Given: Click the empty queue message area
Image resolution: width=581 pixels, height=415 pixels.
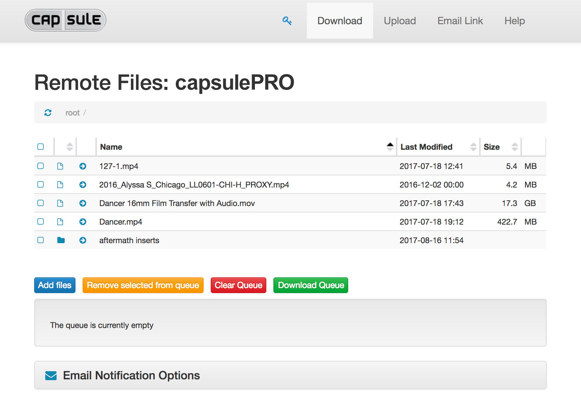Looking at the screenshot, I should 290,323.
